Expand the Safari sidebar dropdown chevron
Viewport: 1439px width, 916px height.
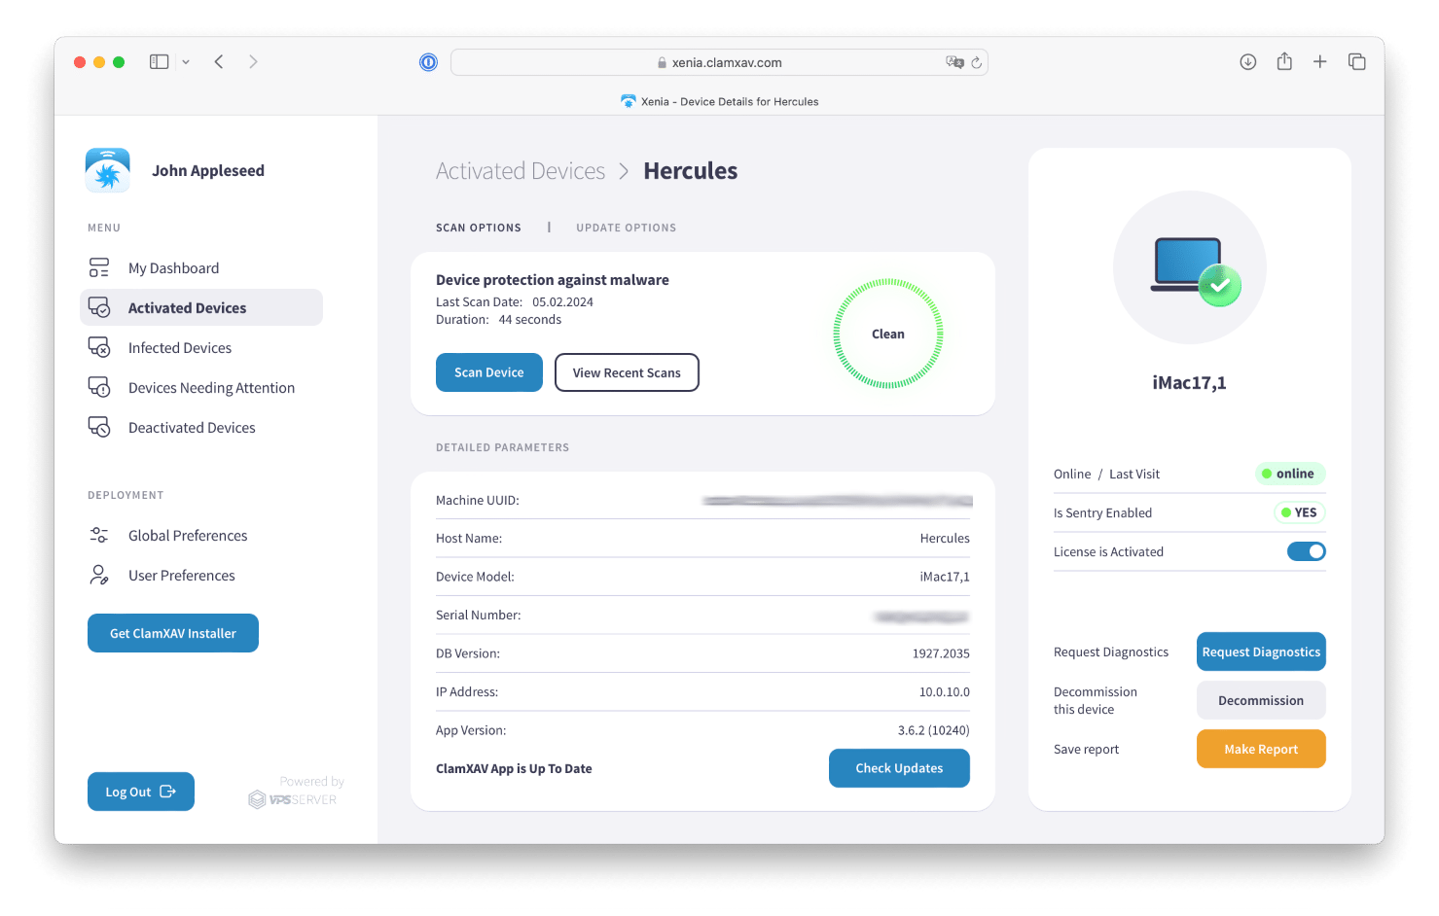pyautogui.click(x=186, y=62)
